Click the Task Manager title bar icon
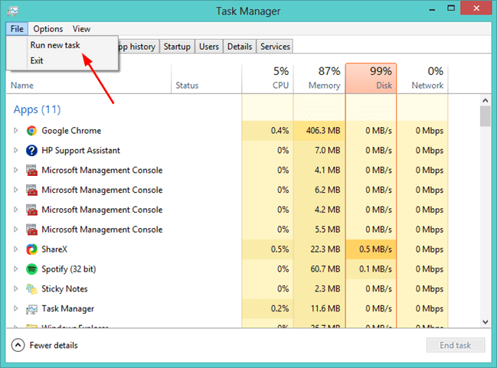The image size is (497, 368). 13,11
